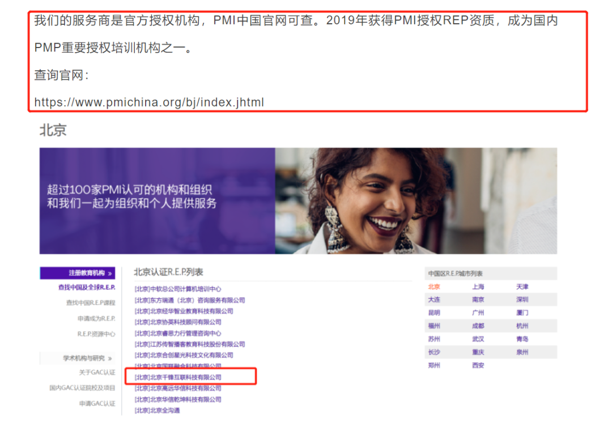Open 北京经华智业教育科技有限公司 listing
Viewport: 612px width, 428px height.
[x=184, y=311]
